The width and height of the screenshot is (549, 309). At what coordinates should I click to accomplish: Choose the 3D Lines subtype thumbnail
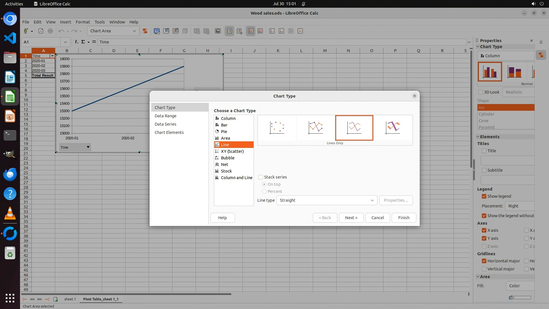pos(393,128)
